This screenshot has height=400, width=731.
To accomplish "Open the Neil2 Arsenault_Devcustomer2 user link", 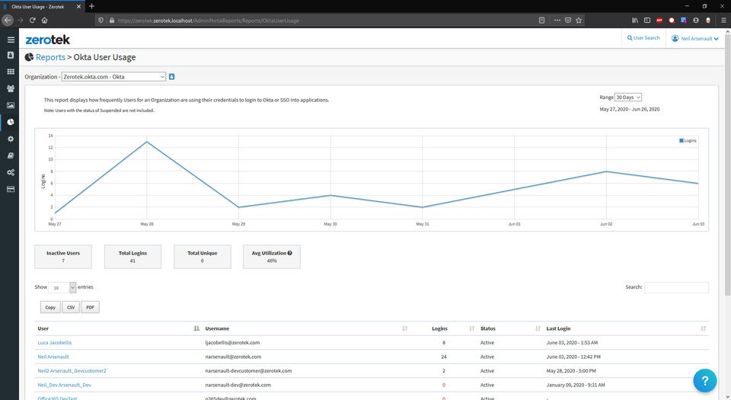I will click(x=72, y=370).
